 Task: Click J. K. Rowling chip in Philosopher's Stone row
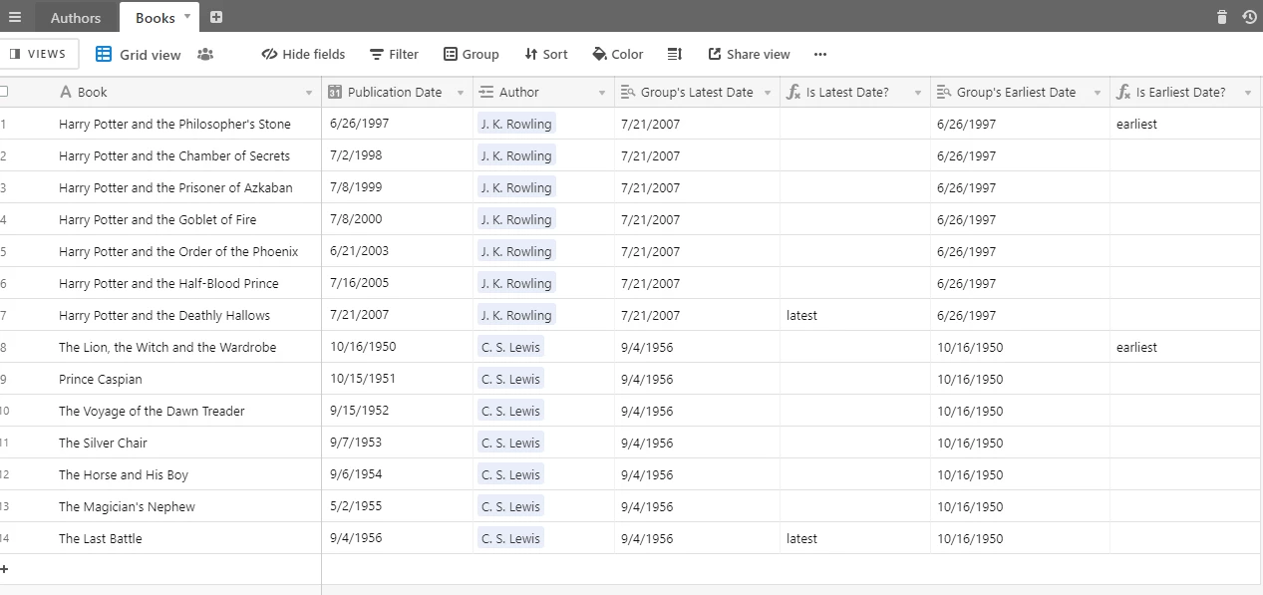point(515,124)
